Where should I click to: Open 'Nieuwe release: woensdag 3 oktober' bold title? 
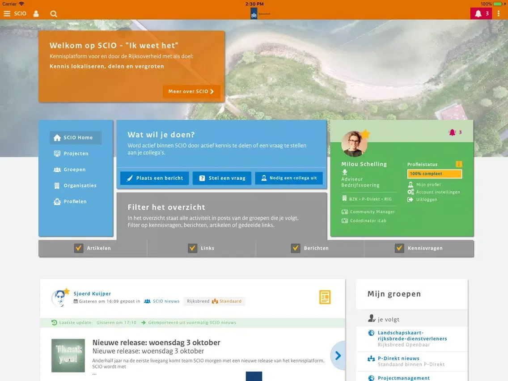click(x=156, y=343)
